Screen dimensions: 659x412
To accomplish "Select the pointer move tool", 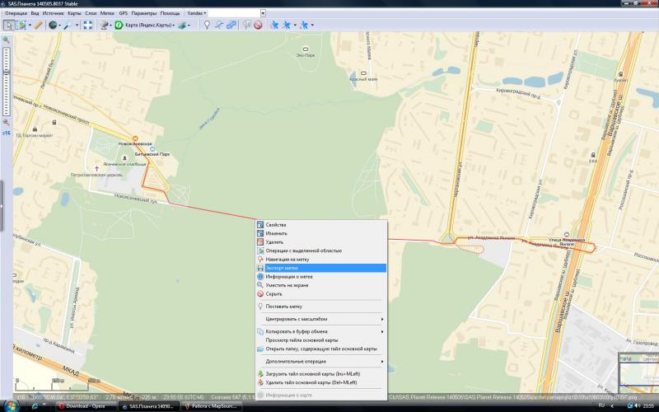I will click(x=9, y=26).
